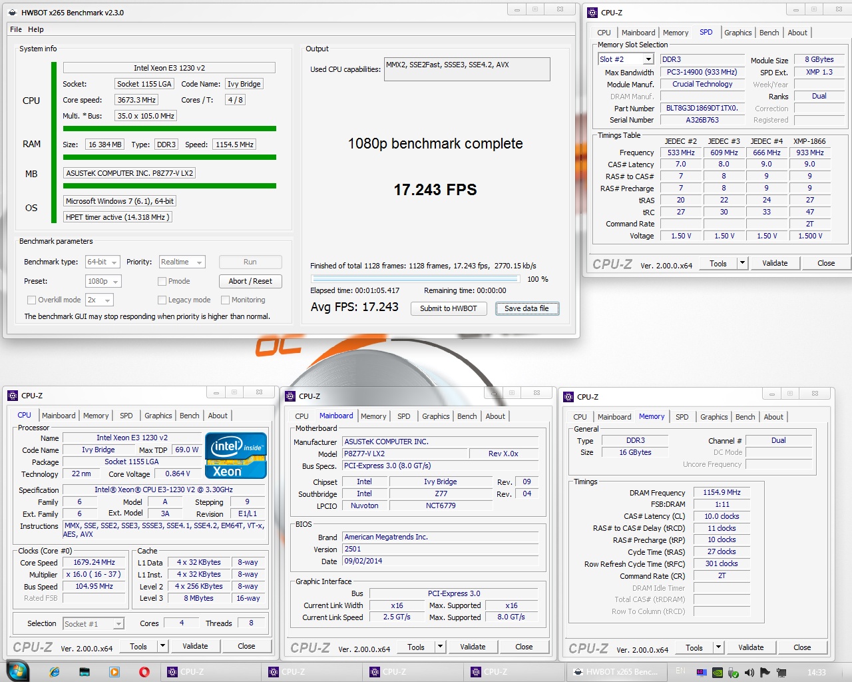Launch Opera browser from the taskbar
Screen dimensions: 852x682
144,672
